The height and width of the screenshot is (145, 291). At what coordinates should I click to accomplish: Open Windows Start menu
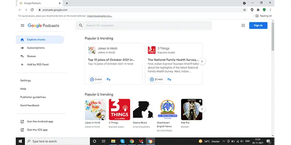pyautogui.click(x=21, y=141)
